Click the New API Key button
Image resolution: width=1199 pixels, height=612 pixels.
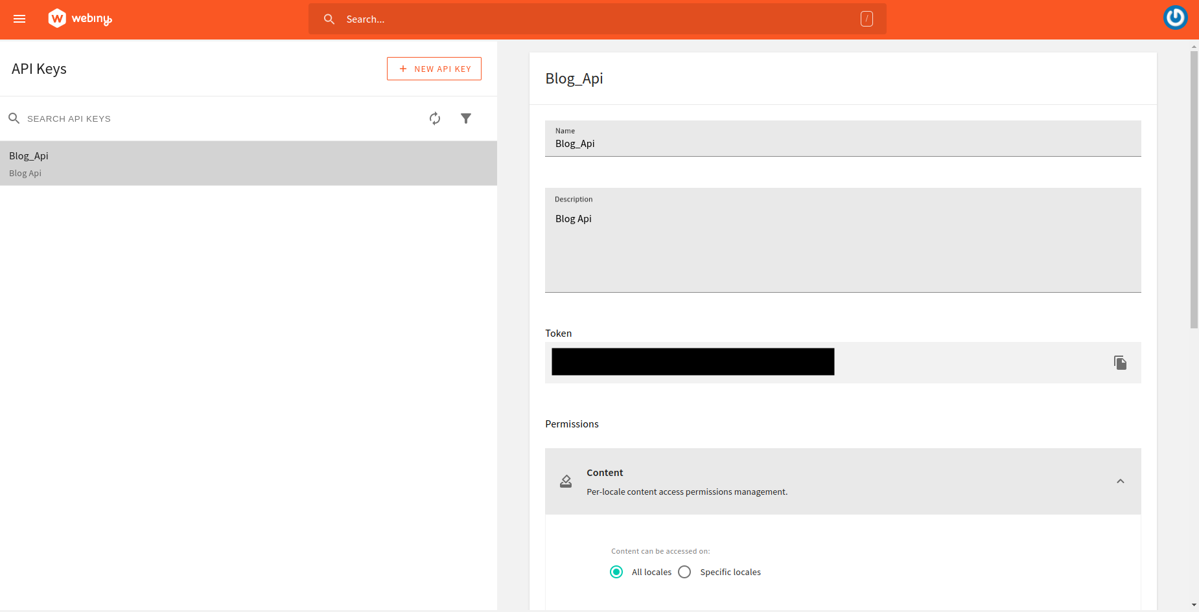point(434,69)
